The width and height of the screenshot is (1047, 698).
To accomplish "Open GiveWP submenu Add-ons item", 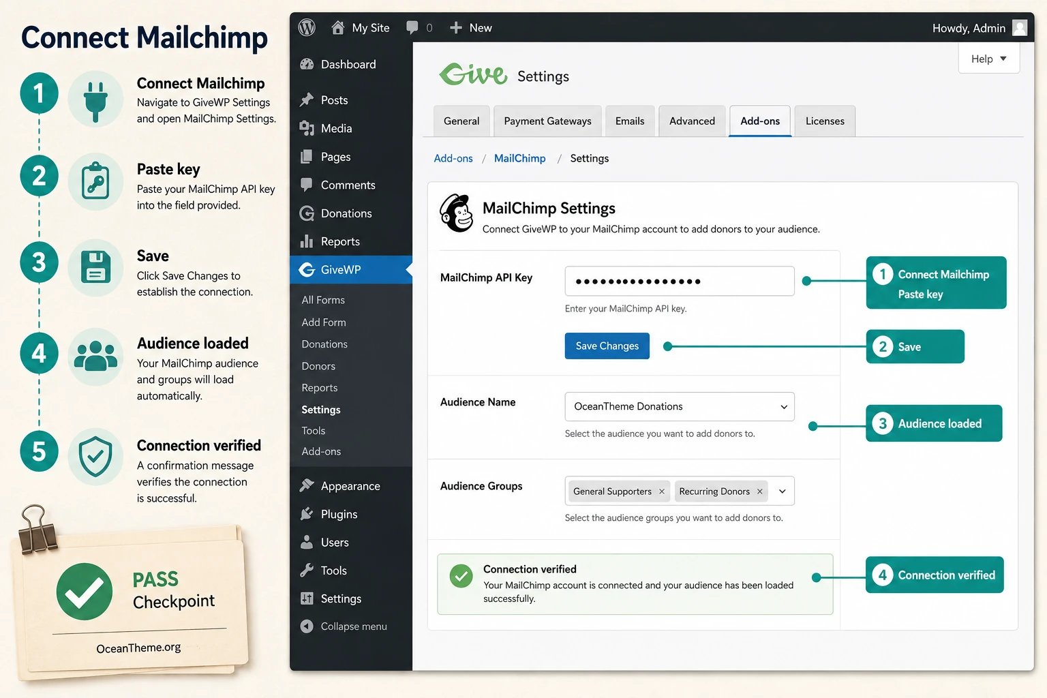I will [321, 451].
